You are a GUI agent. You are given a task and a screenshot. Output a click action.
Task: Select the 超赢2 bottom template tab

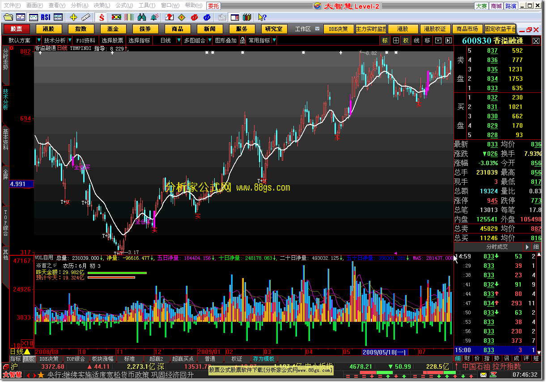(x=157, y=359)
